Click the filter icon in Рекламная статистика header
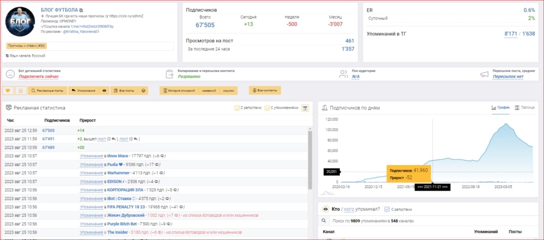 [x=305, y=108]
